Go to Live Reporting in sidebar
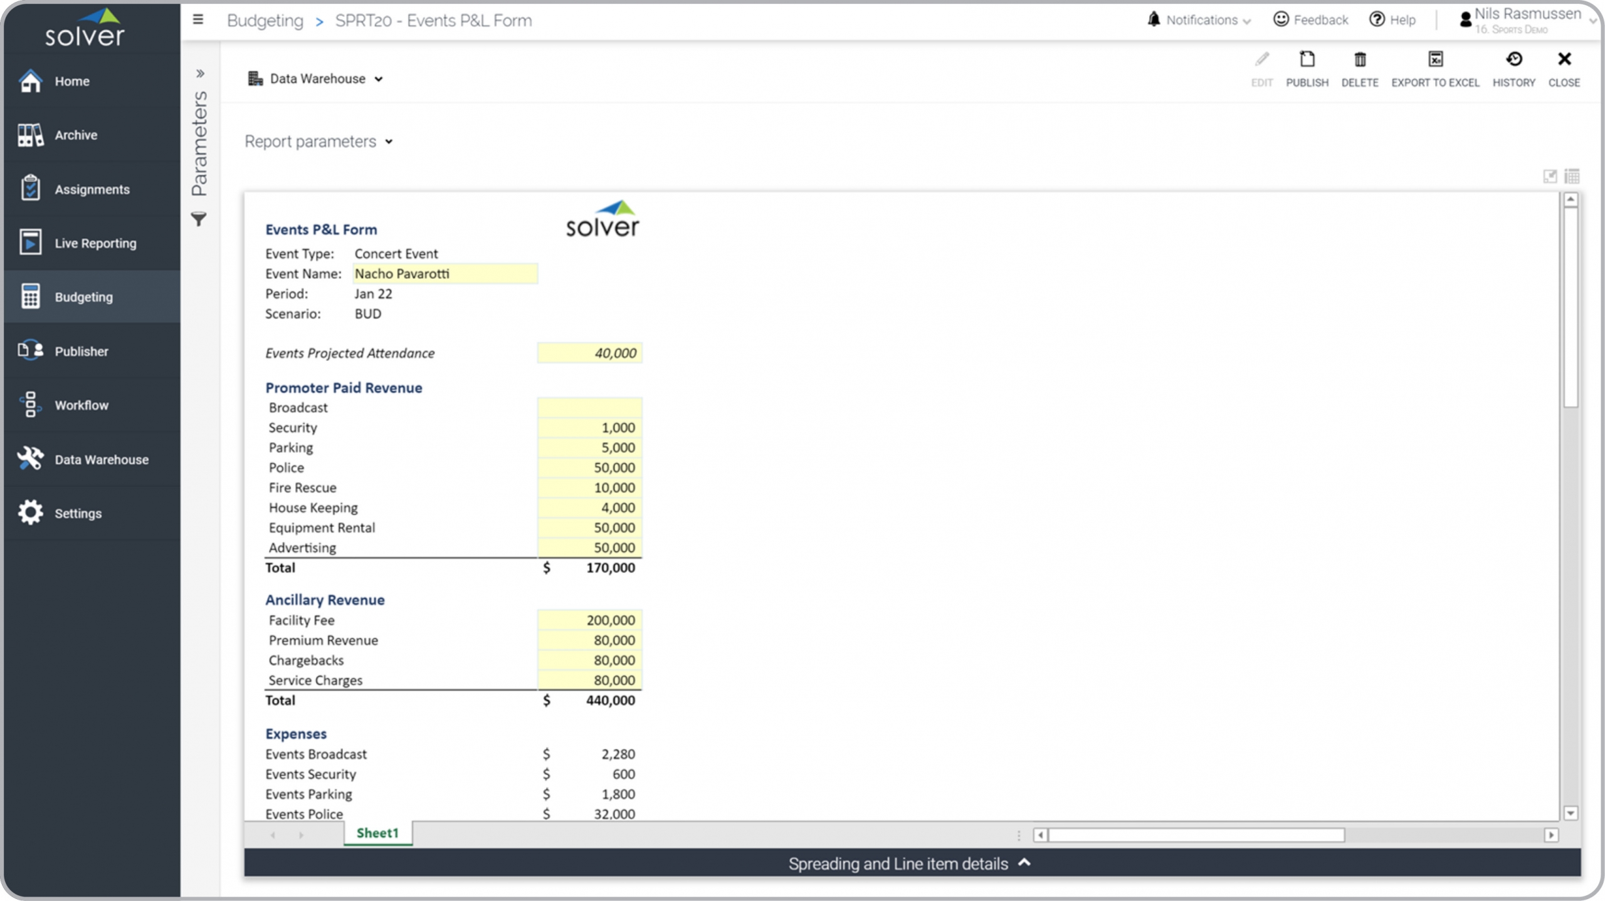 click(x=94, y=243)
